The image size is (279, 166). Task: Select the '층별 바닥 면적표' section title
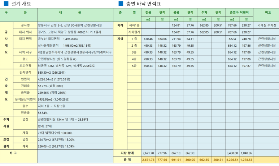(143, 4)
